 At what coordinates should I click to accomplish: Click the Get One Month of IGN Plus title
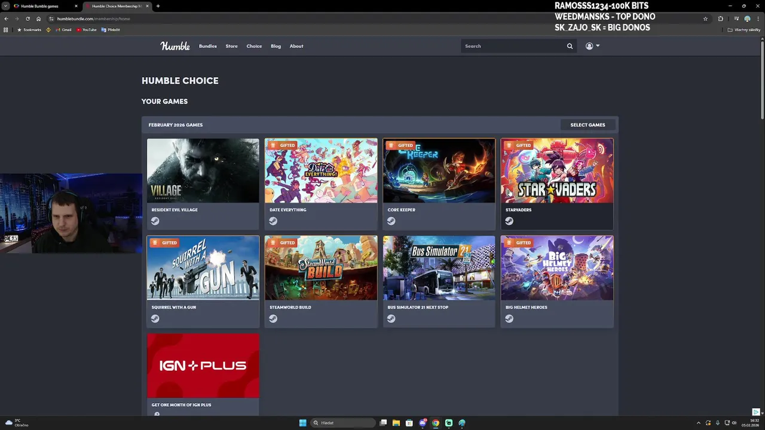[x=181, y=405]
